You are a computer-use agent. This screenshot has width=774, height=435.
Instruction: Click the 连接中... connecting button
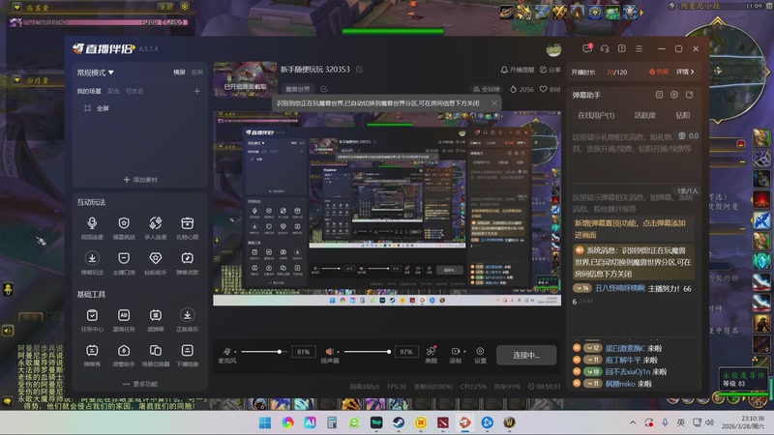(526, 355)
